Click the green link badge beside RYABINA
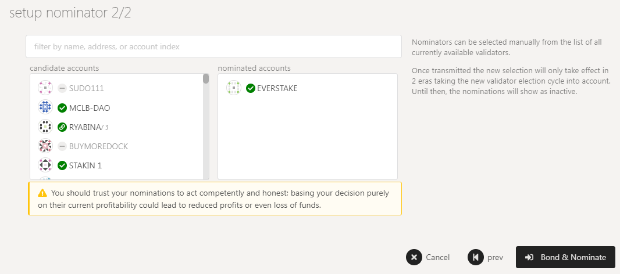The width and height of the screenshot is (620, 274). (62, 127)
